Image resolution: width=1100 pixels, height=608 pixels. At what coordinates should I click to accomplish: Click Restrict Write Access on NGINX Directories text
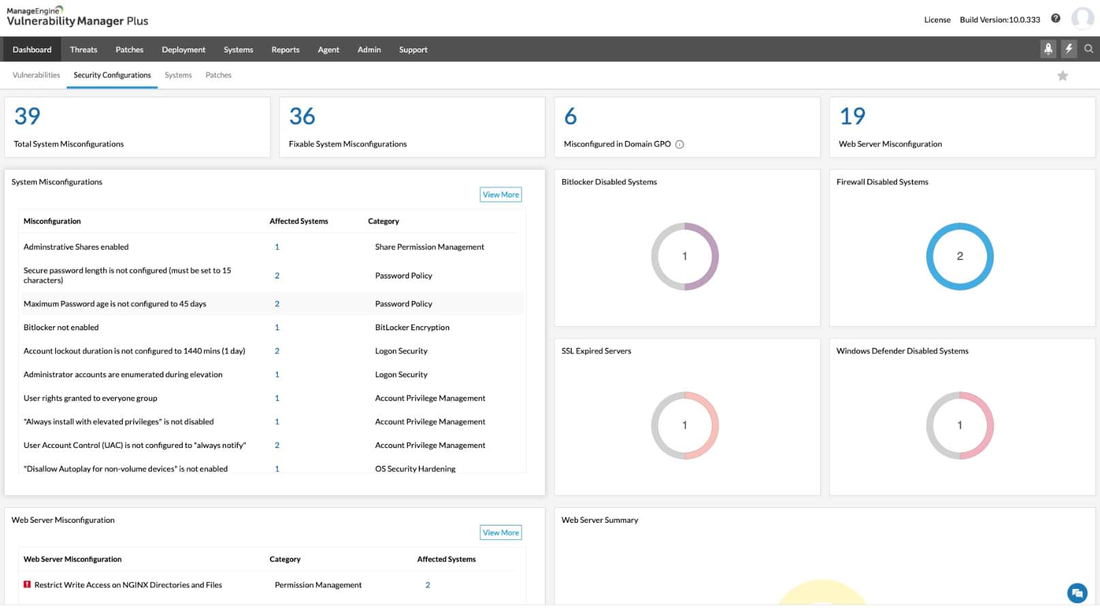point(128,585)
